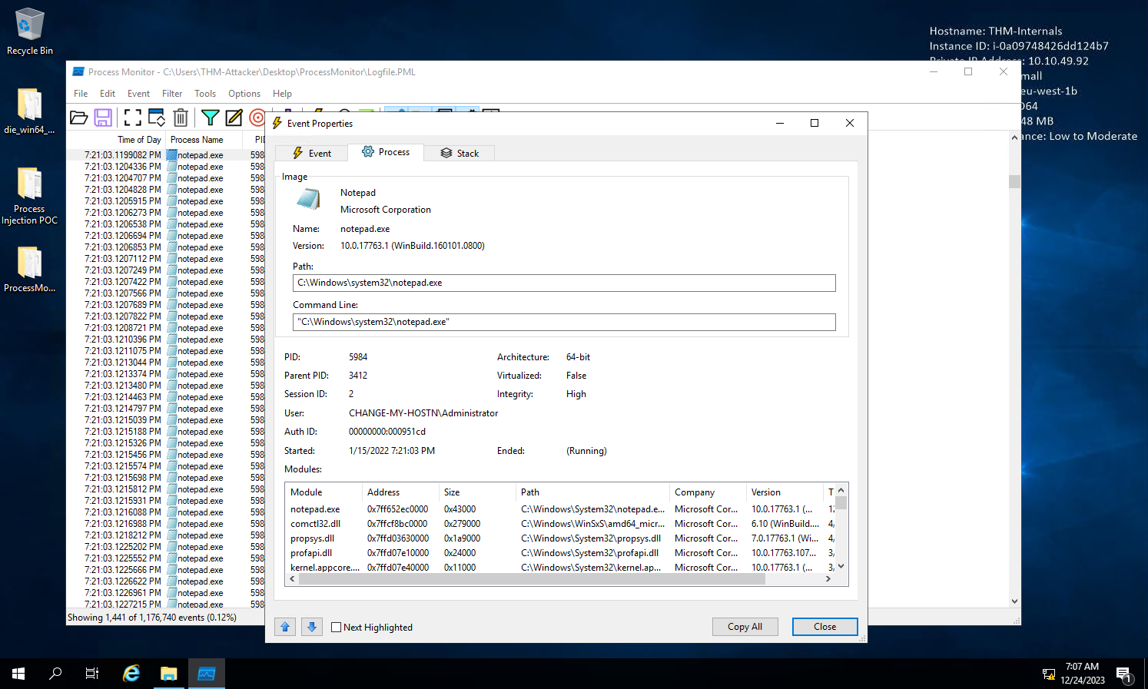The image size is (1148, 689).
Task: Click the Process Monitor taskbar icon
Action: [x=207, y=674]
